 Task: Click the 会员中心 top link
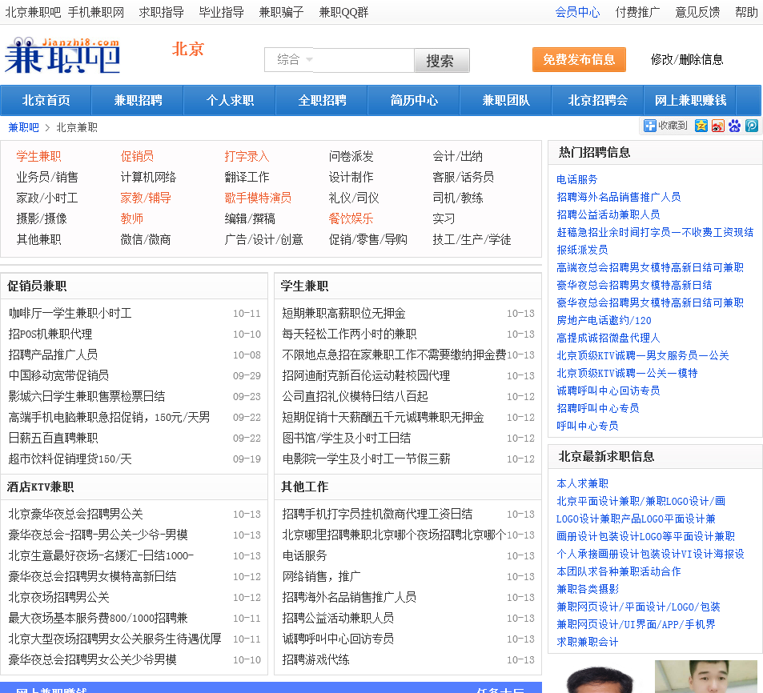(x=577, y=12)
